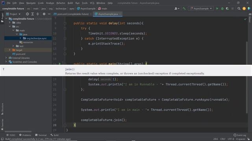Screen dimensions: 252x141
Task: Expand all nodes in Project panel
Action: pos(32,14)
